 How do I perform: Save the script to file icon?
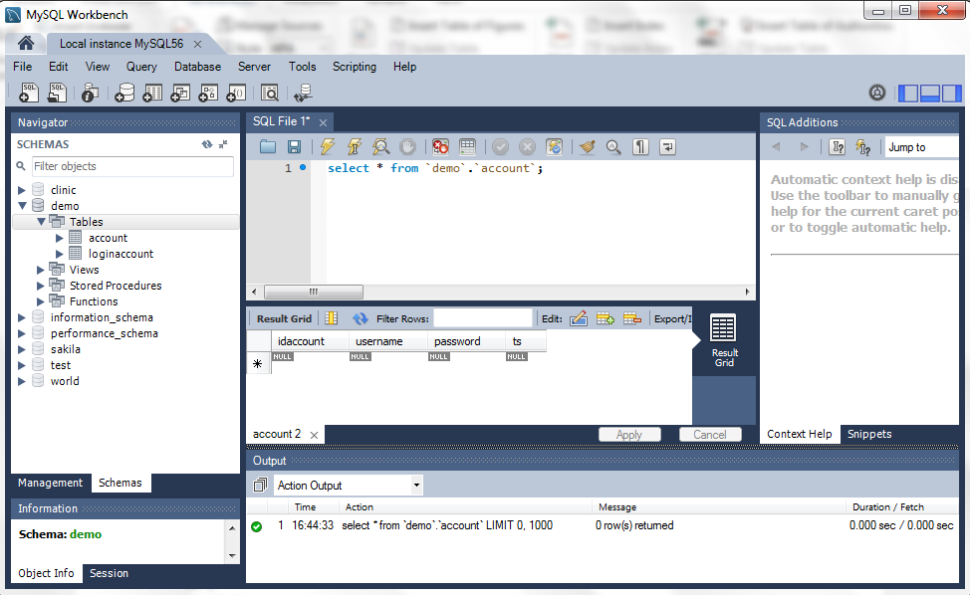pos(295,147)
